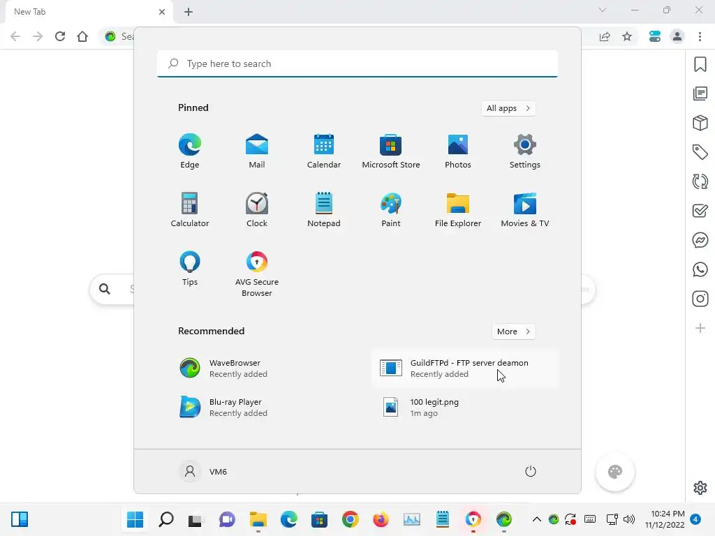Open the sidebar package cube icon

coord(700,123)
